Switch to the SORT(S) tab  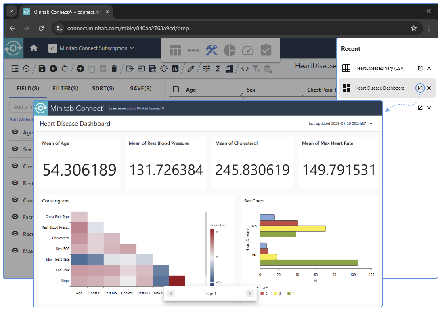coord(103,88)
